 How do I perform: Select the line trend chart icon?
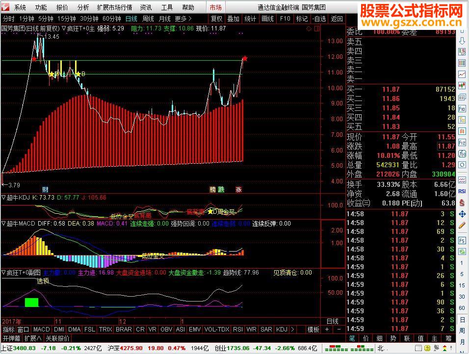[x=462, y=74]
